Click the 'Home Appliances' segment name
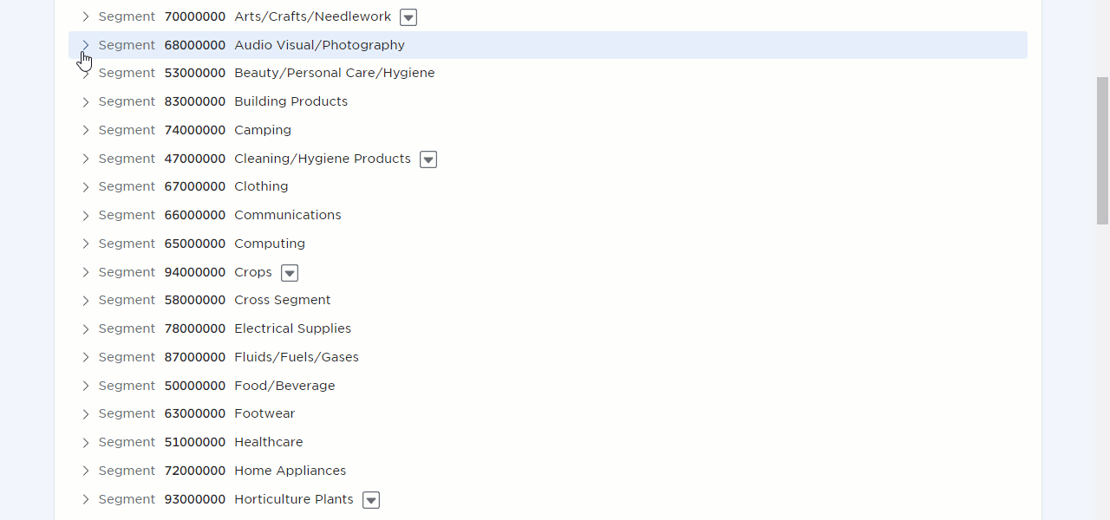The width and height of the screenshot is (1110, 520). (291, 471)
